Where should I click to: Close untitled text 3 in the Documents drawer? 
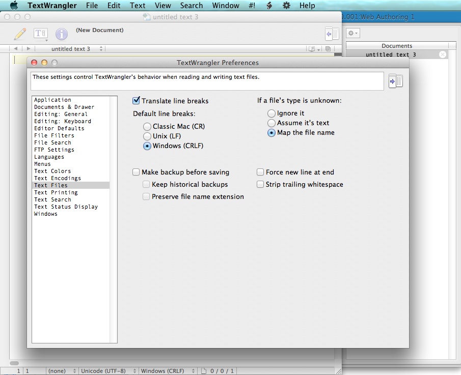tap(443, 54)
